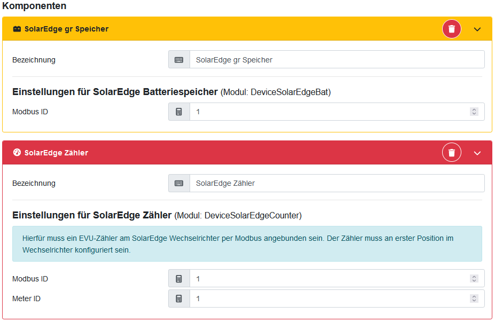This screenshot has width=495, height=322.
Task: Adjust Meter ID spinner arrows
Action: 474,299
